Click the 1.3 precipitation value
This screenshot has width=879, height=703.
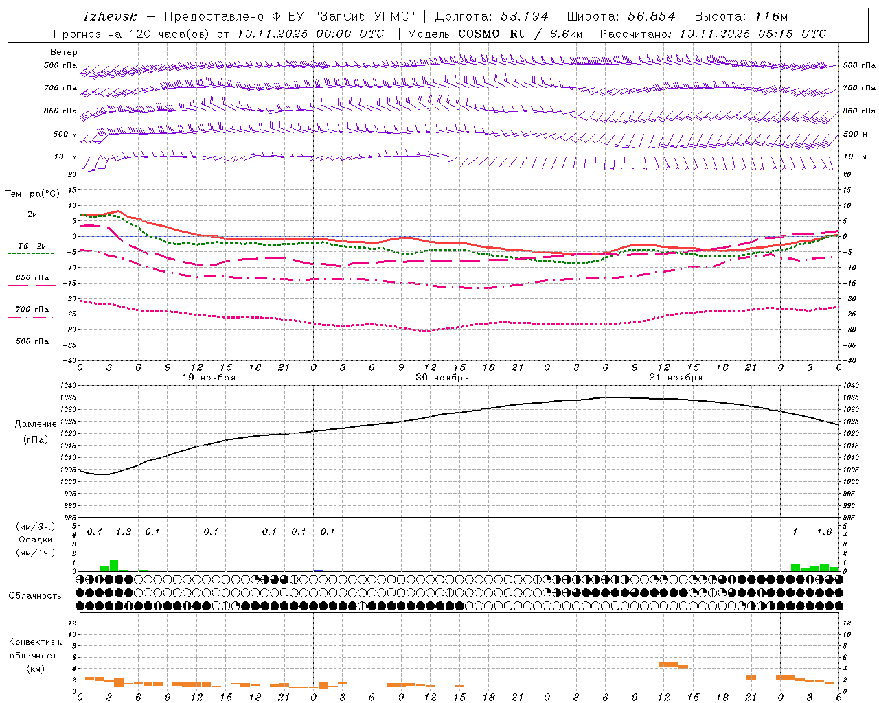coord(124,532)
